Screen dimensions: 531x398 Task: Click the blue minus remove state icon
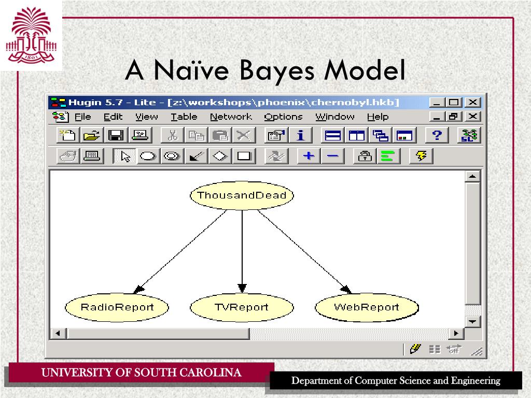pyautogui.click(x=332, y=156)
